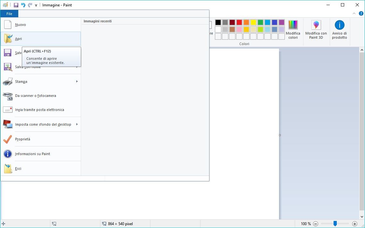Click the File tab
Image resolution: width=365 pixels, height=228 pixels.
(x=9, y=14)
